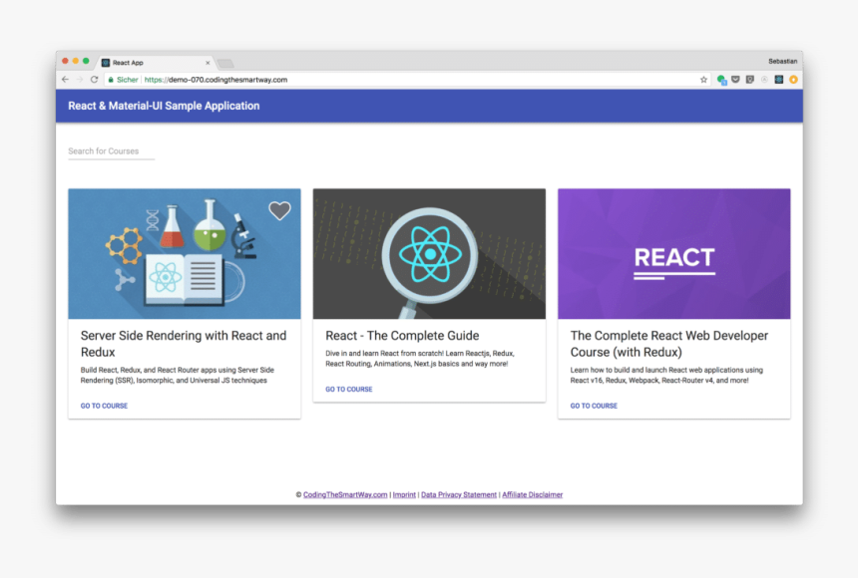Click the green lock secure site icon
Viewport: 858px width, 578px height.
click(111, 80)
